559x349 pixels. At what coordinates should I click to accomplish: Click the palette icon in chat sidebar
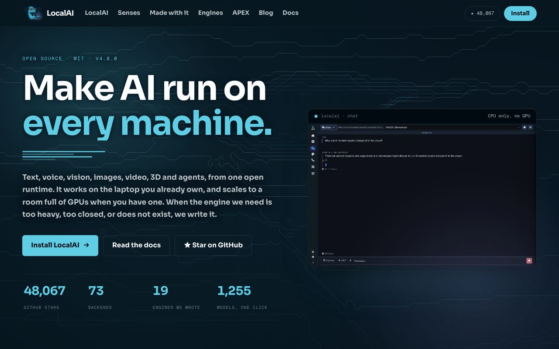coord(313,154)
